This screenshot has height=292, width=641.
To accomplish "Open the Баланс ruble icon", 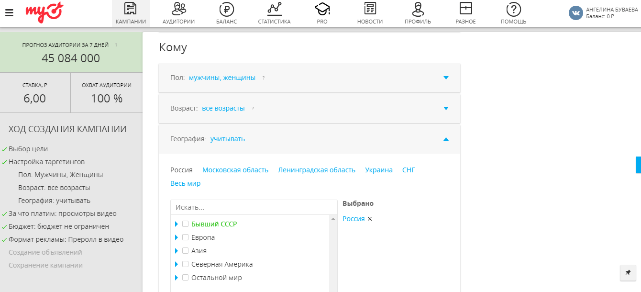I will [226, 9].
